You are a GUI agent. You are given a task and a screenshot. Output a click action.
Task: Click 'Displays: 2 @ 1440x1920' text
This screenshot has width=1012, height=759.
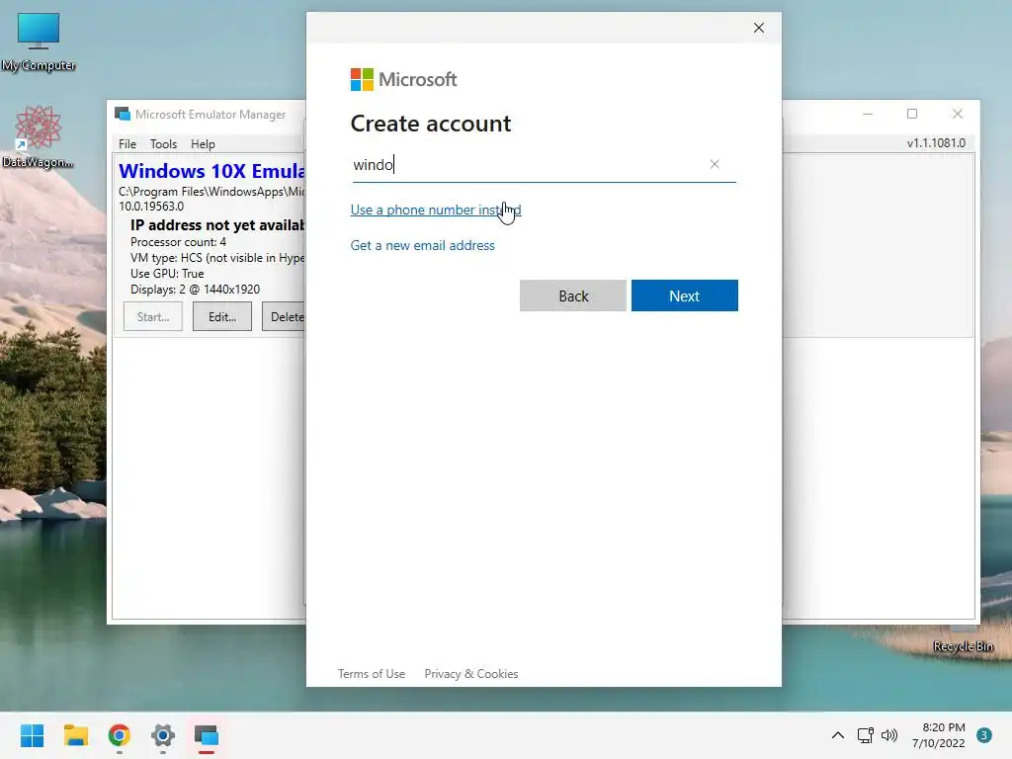click(x=195, y=290)
